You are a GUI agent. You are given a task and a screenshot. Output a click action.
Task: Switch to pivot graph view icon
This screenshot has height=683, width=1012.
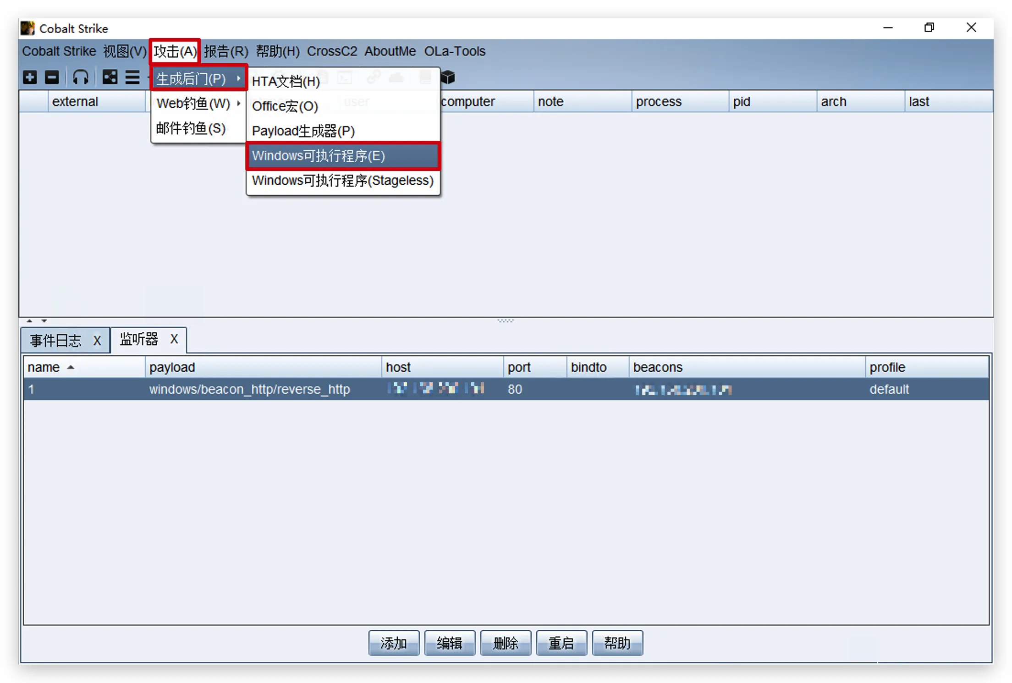(110, 77)
